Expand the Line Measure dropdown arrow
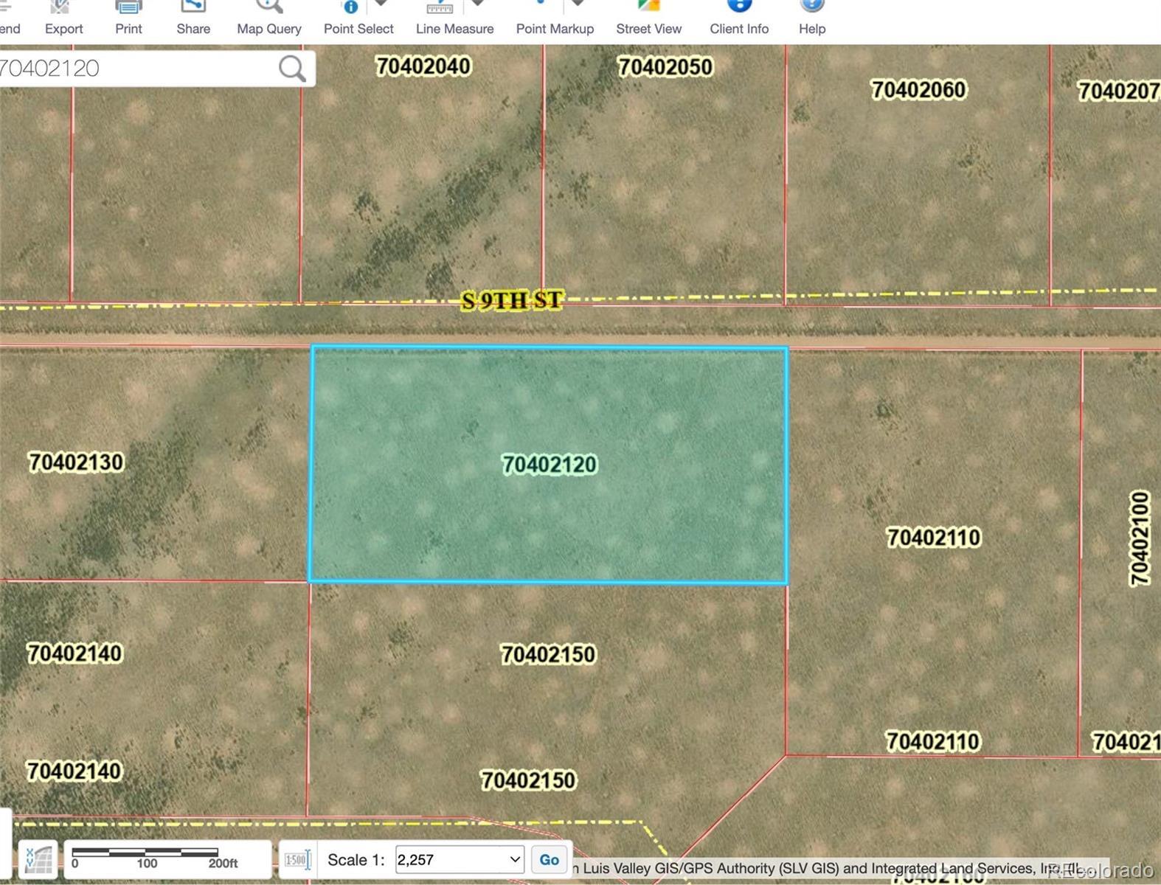Viewport: 1161px width, 885px height. (478, 4)
